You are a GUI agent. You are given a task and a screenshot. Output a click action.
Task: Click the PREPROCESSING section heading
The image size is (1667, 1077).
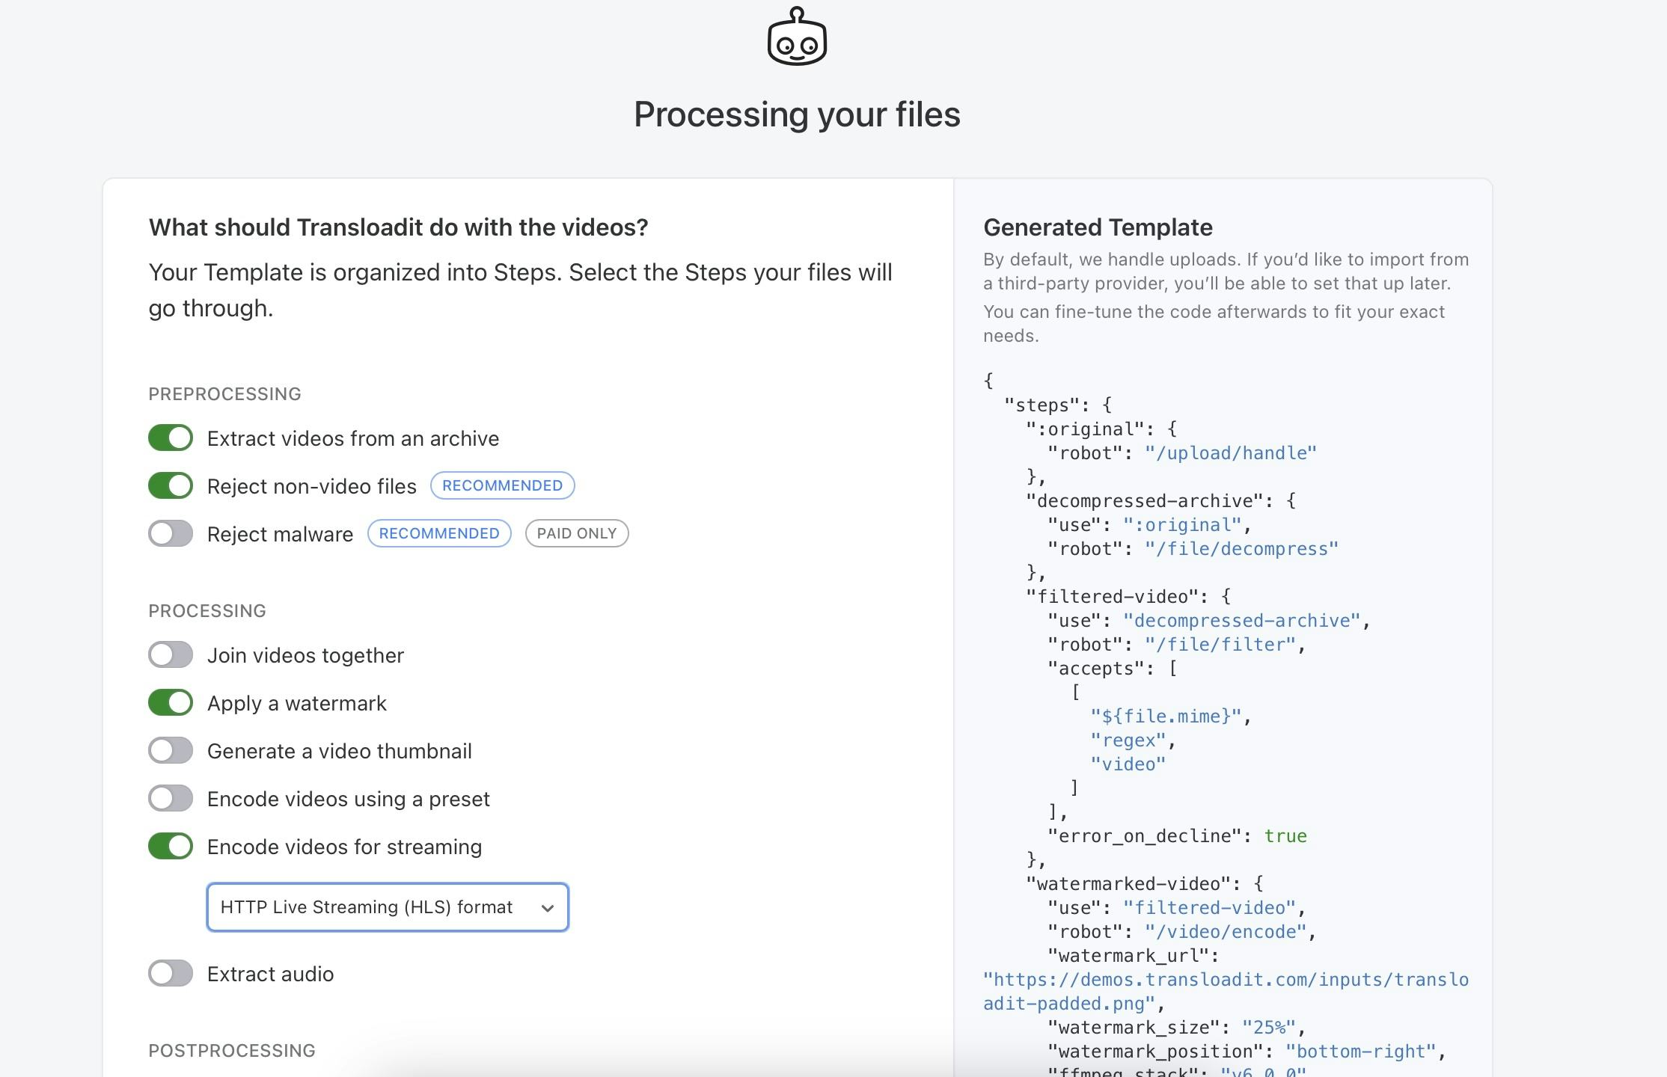tap(224, 393)
